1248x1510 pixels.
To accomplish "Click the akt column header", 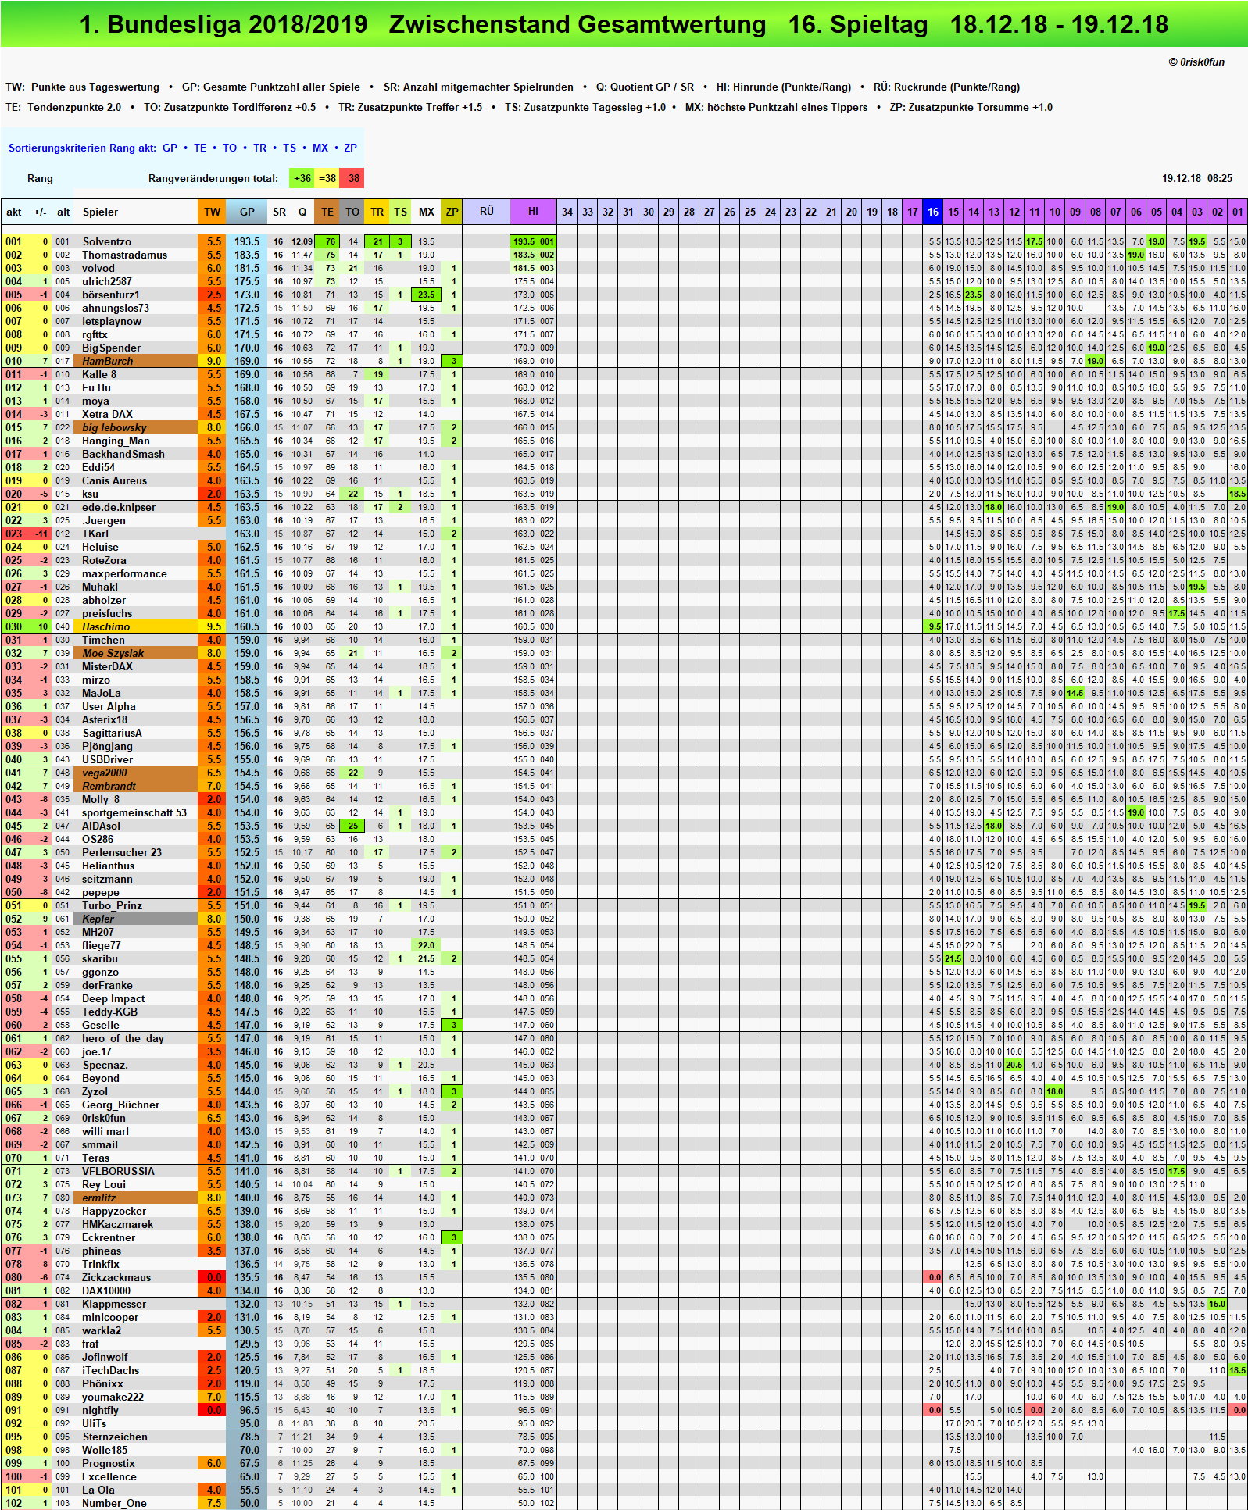I will [14, 212].
